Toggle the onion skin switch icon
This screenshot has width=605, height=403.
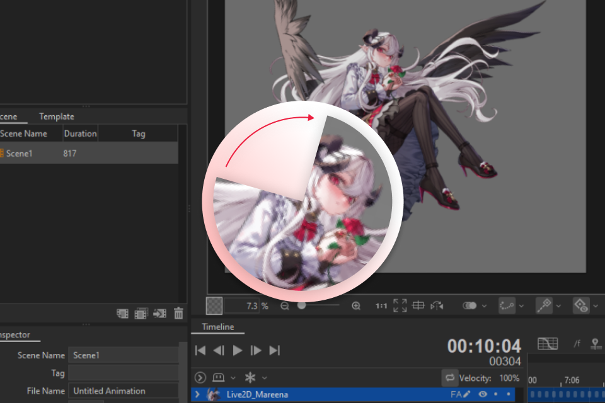[470, 305]
